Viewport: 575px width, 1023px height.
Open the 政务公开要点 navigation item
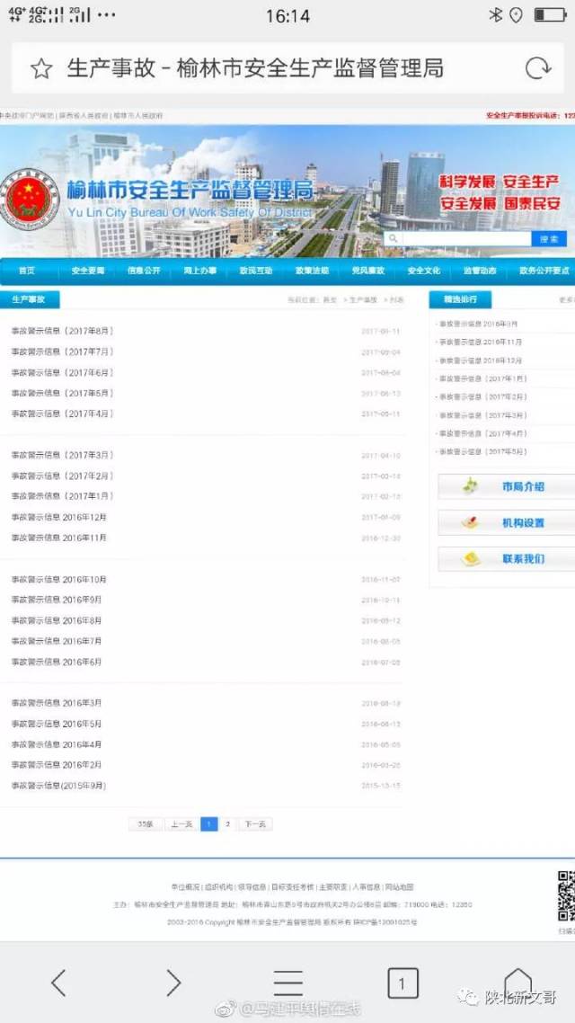[544, 271]
